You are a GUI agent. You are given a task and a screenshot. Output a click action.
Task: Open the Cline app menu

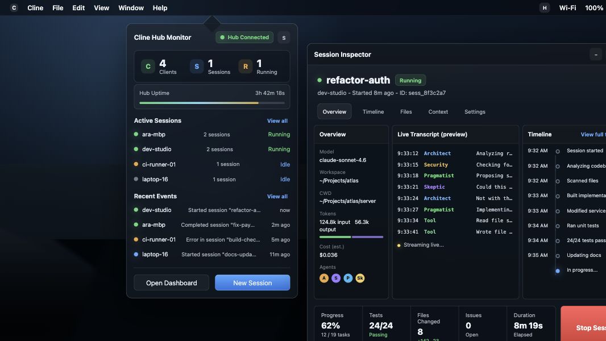[x=35, y=8]
